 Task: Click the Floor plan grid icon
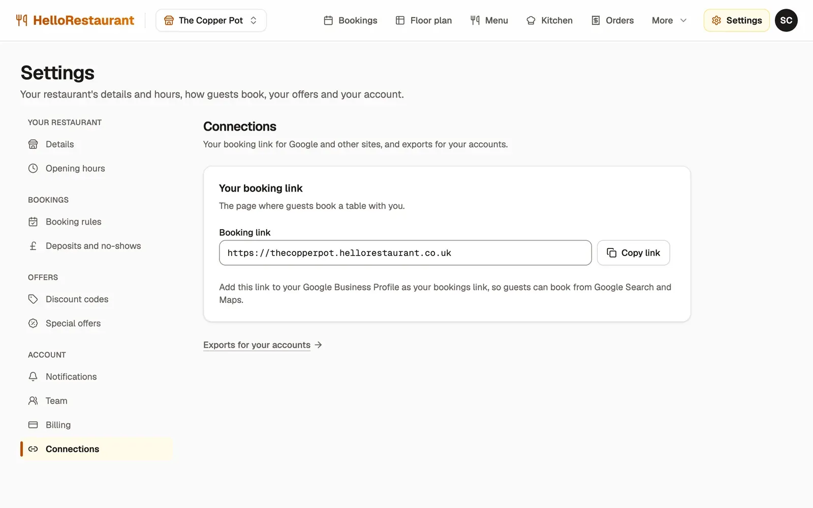click(400, 20)
